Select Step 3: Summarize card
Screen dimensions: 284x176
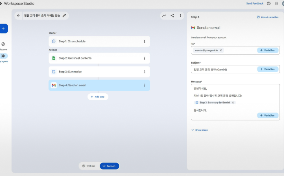tap(99, 72)
